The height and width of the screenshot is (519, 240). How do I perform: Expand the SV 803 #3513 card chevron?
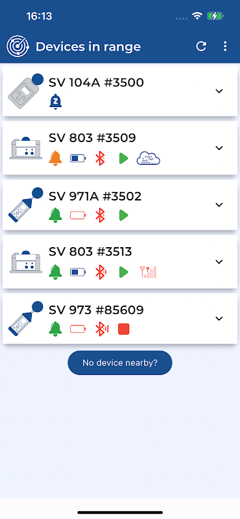coord(219,262)
